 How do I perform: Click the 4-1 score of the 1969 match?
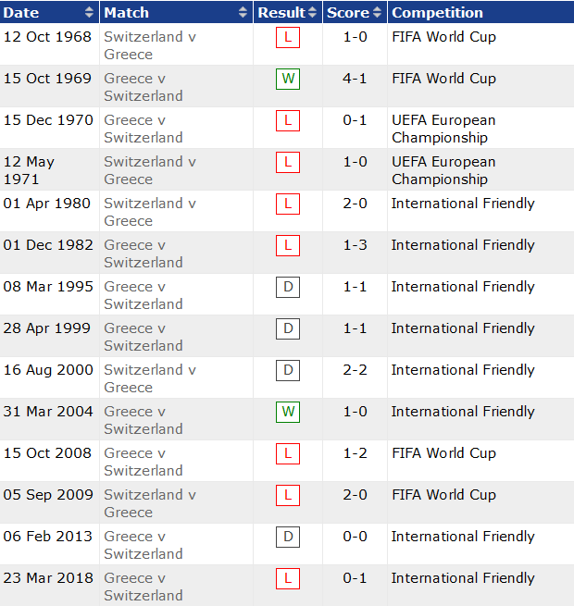pyautogui.click(x=355, y=79)
